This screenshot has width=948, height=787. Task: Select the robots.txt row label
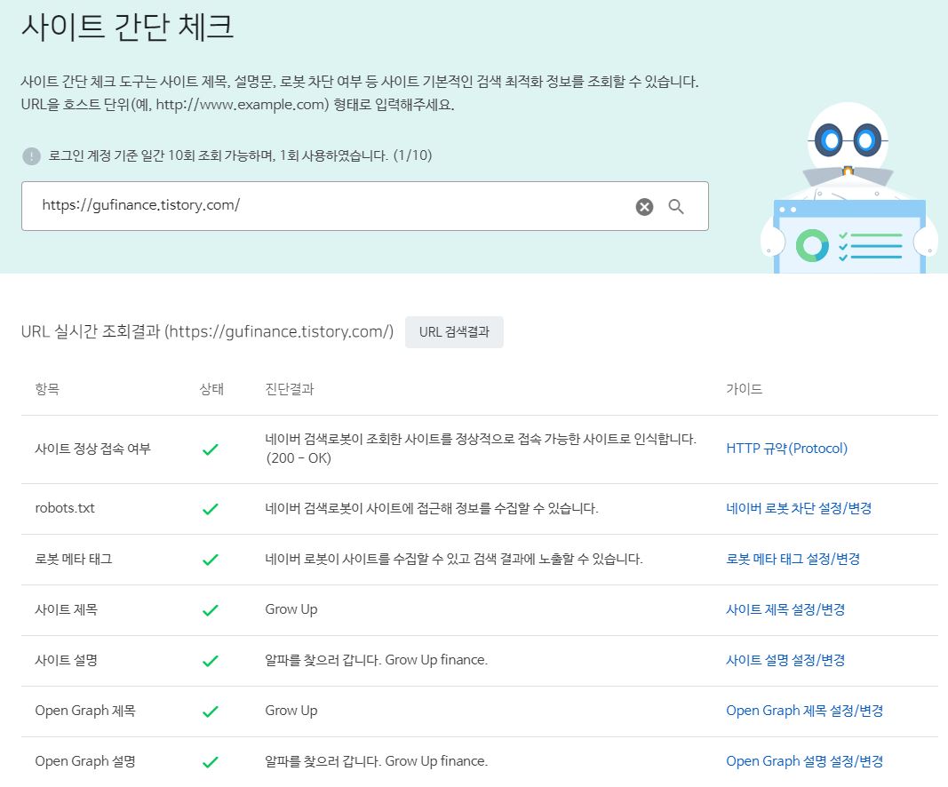tap(65, 508)
